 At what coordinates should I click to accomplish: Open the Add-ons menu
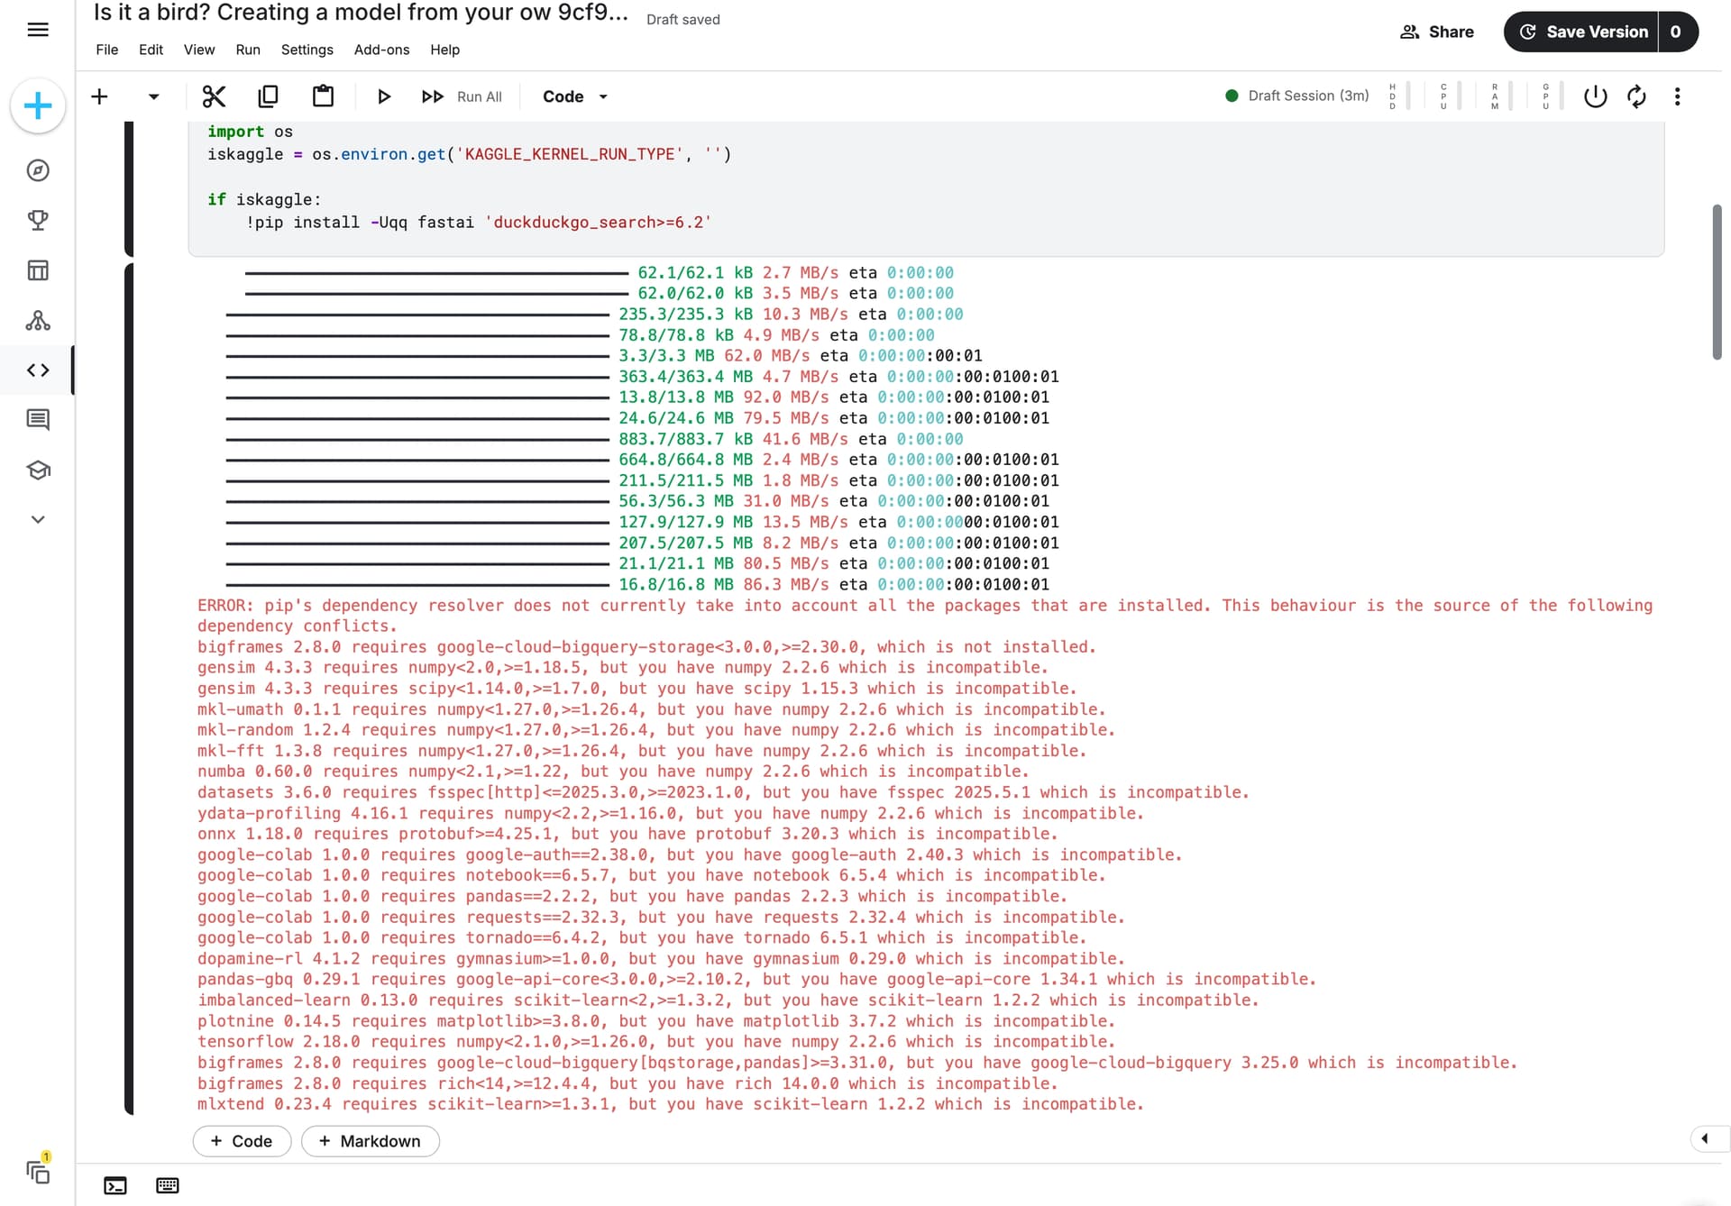381,50
